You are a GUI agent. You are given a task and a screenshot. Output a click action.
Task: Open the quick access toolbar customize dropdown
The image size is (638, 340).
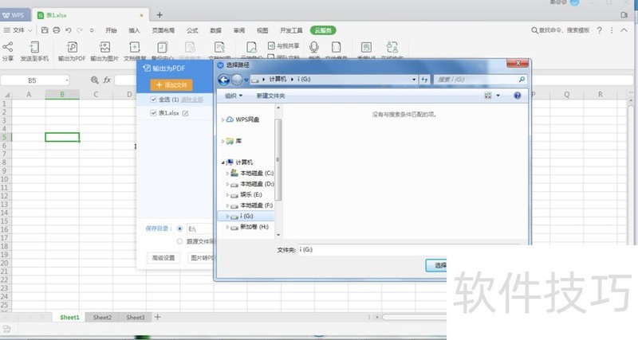tap(92, 30)
